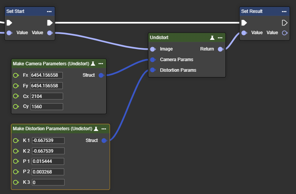
Task: Toggle the Fx input pin
Action: [x=16, y=75]
